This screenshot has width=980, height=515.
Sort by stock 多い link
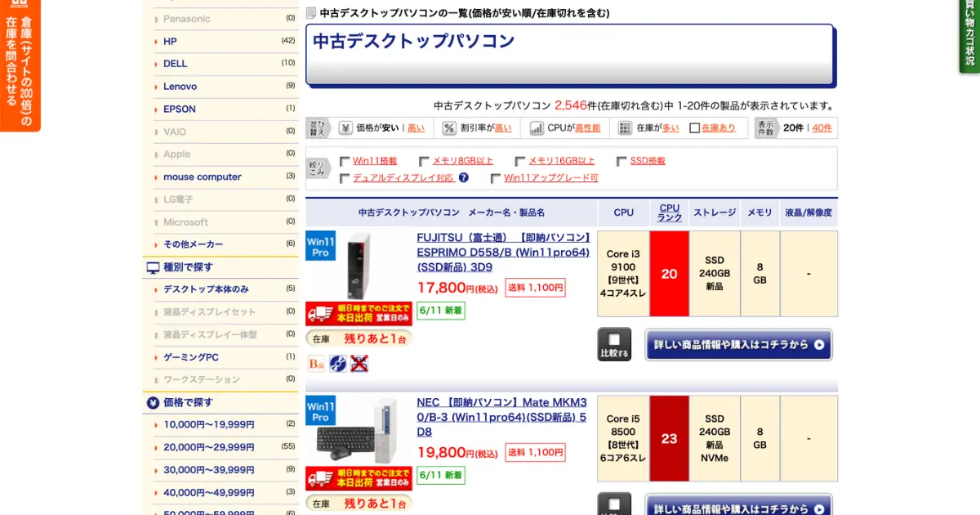point(670,128)
